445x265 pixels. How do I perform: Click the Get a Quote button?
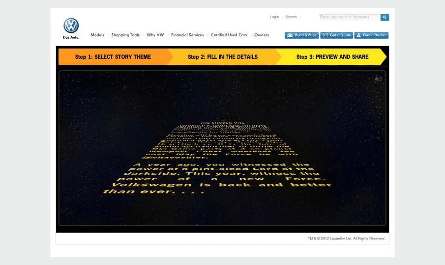pyautogui.click(x=337, y=35)
